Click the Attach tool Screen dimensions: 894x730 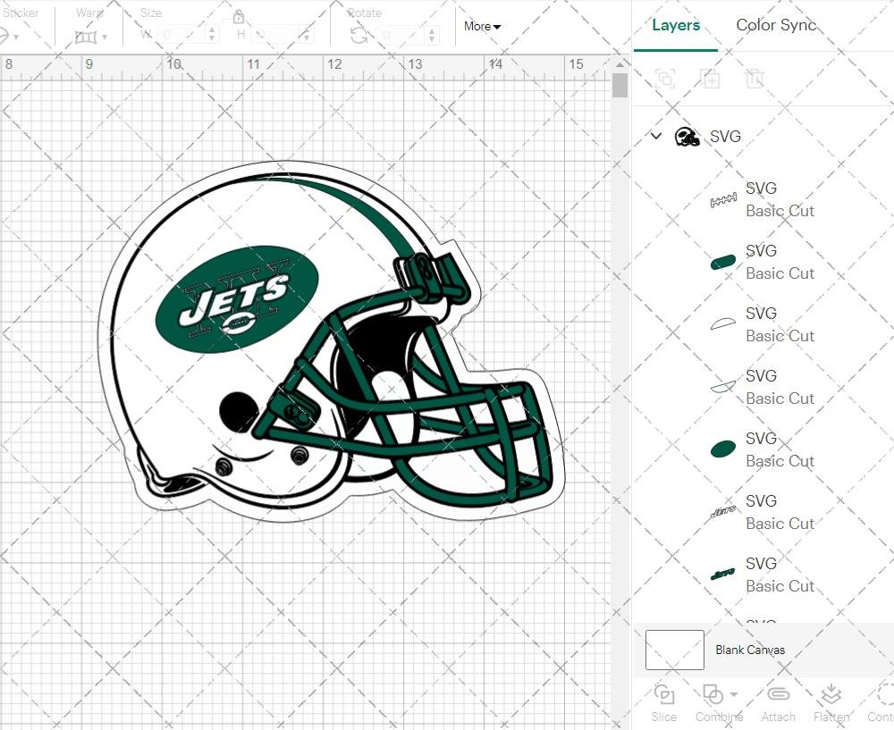779,703
